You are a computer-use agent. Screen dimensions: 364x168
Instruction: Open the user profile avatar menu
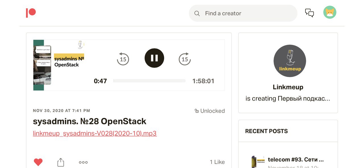tap(330, 13)
